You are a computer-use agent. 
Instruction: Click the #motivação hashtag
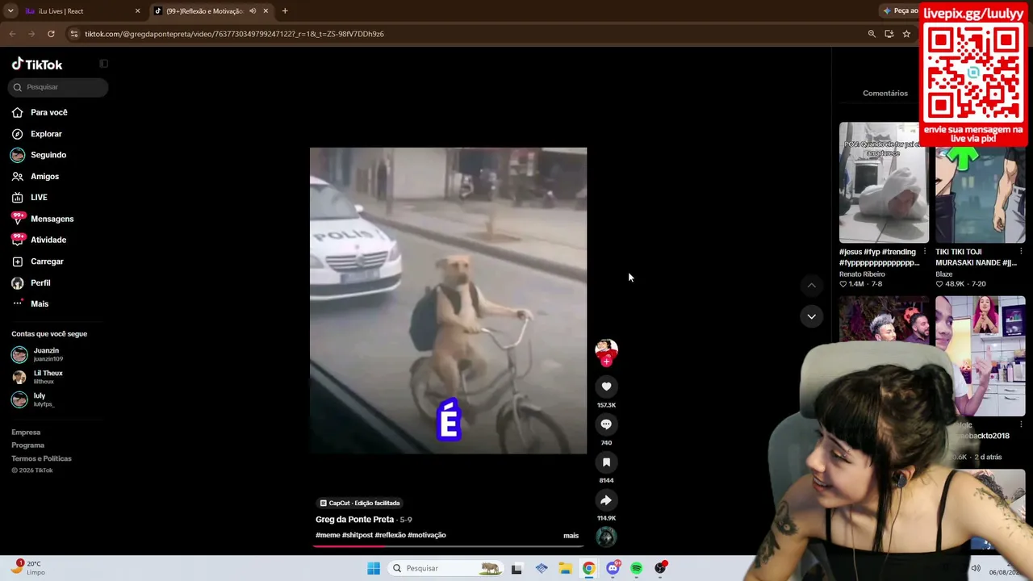[427, 535]
